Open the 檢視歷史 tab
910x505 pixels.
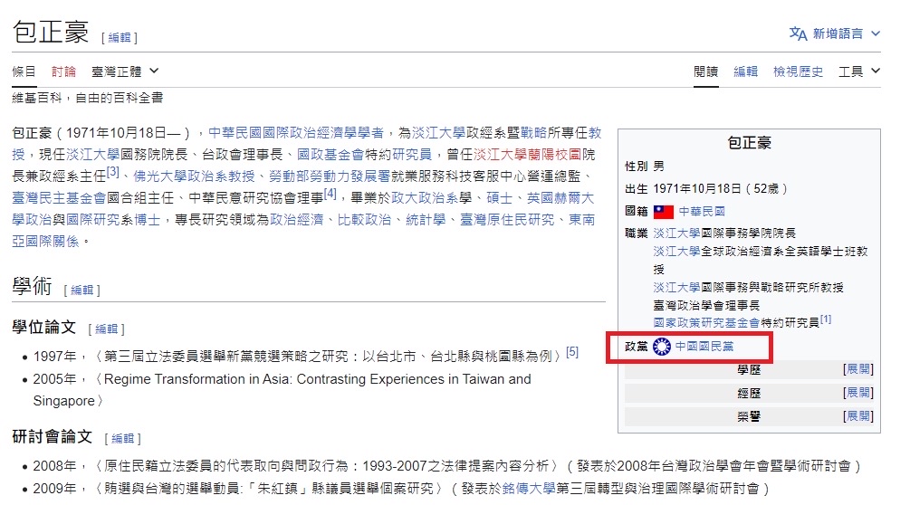[798, 71]
